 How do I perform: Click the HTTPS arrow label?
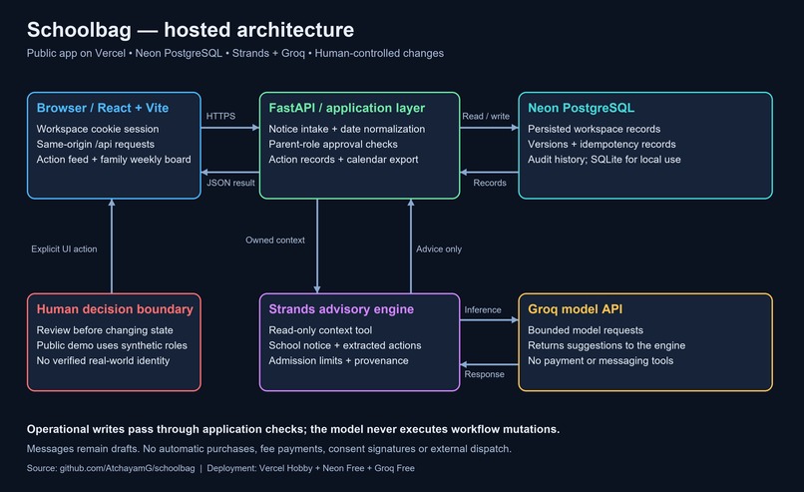click(220, 116)
